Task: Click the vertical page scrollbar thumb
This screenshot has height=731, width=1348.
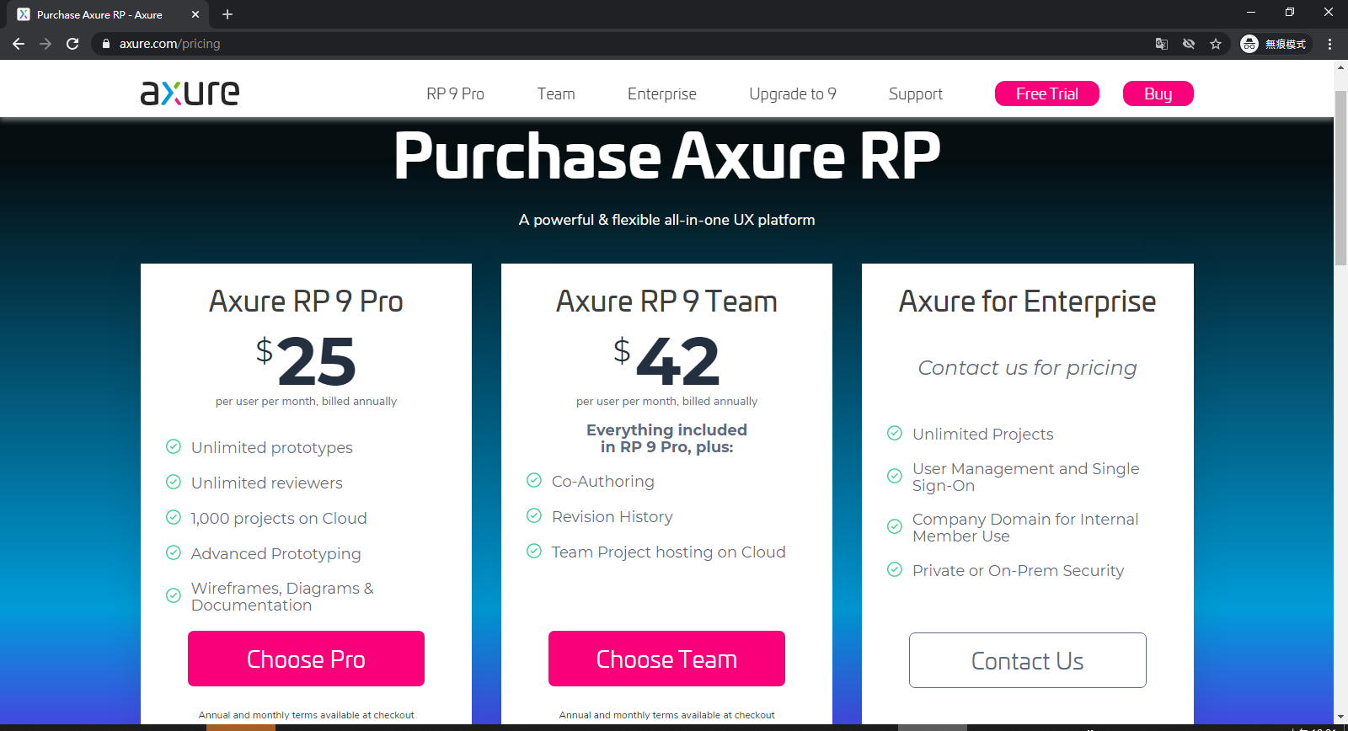Action: coord(1340,177)
